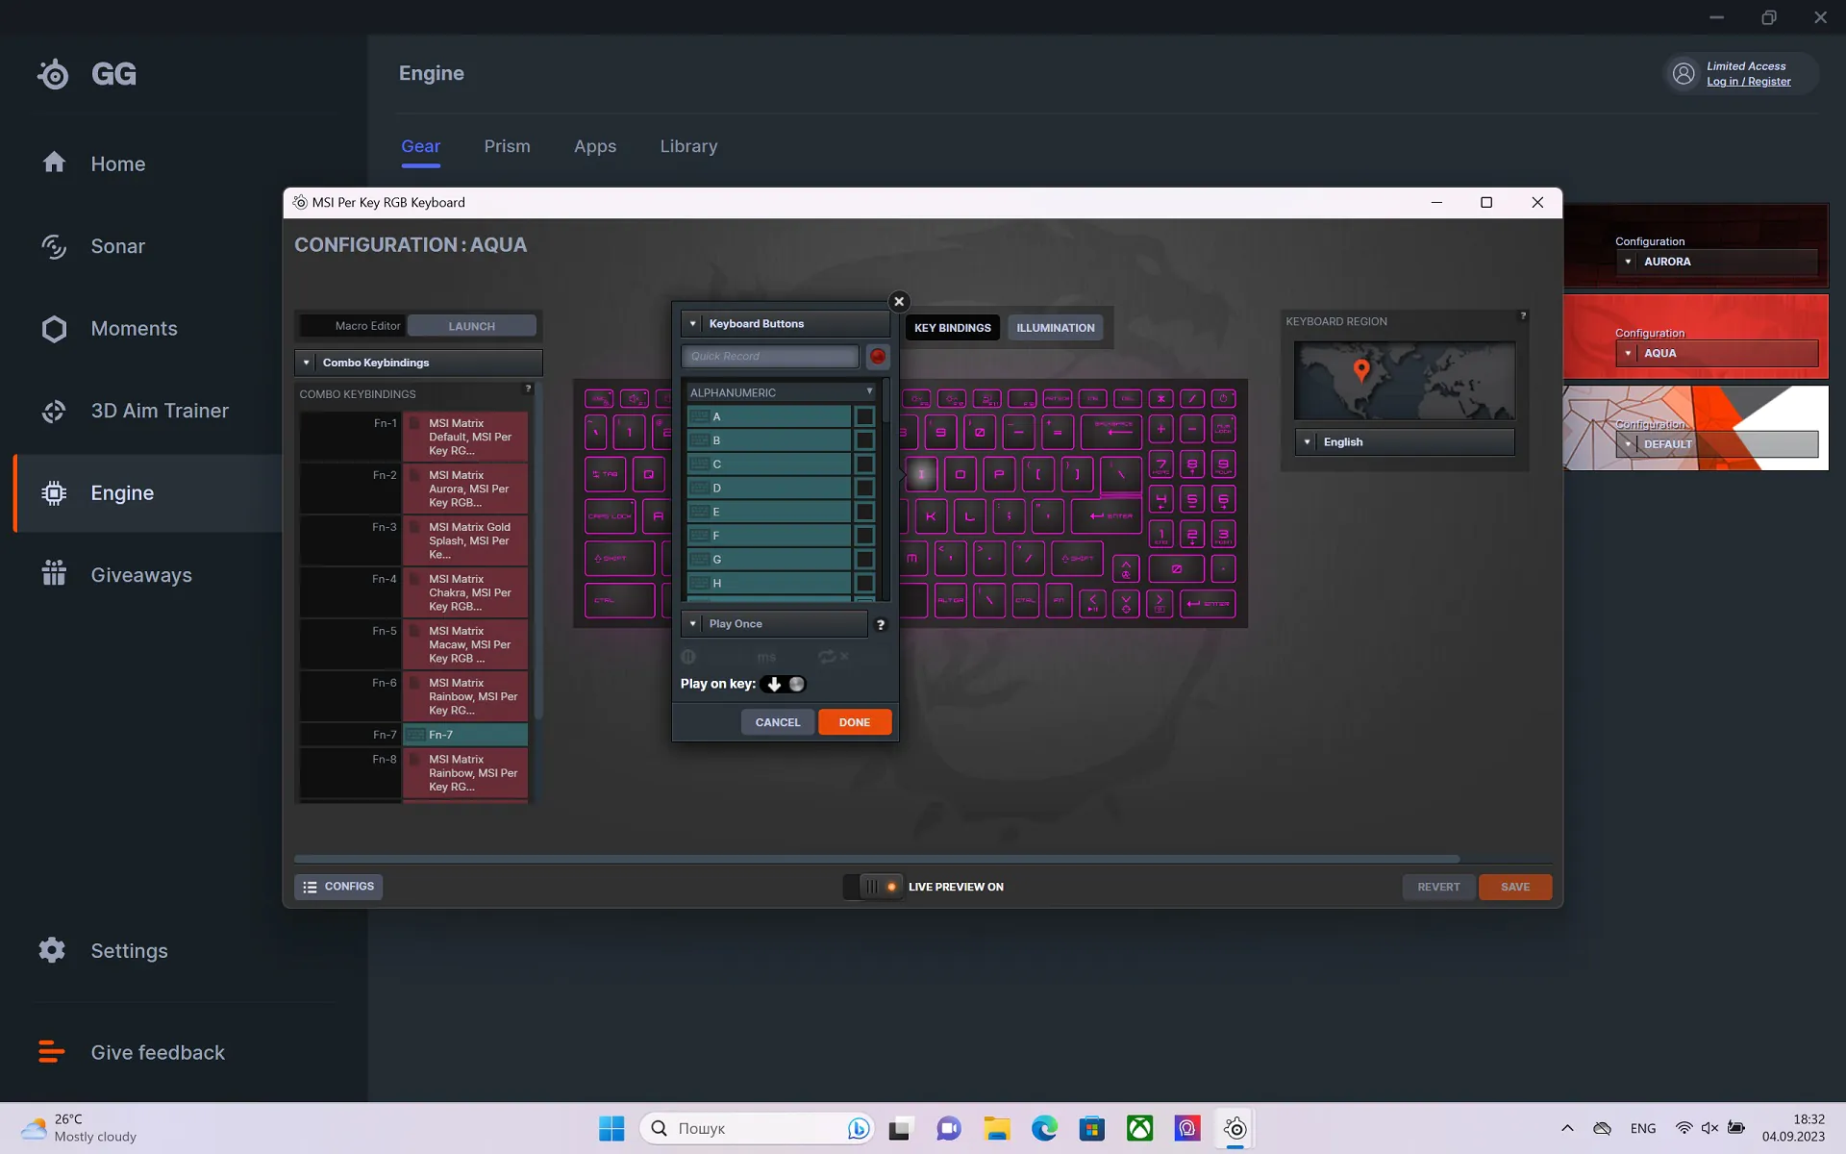Open the AQUA configuration dropdown

click(x=1716, y=353)
